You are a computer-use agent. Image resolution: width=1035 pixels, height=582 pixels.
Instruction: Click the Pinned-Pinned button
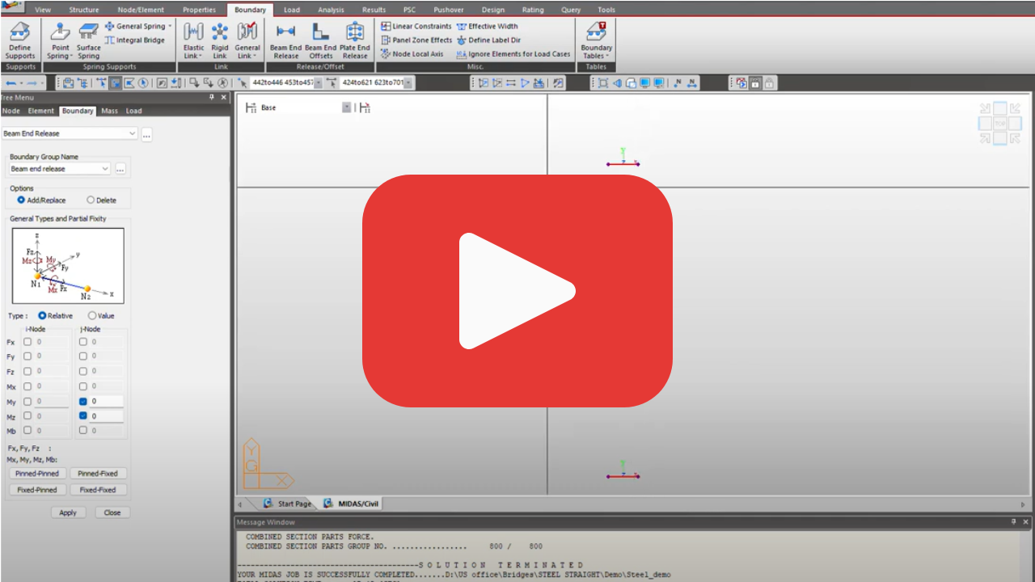coord(37,474)
